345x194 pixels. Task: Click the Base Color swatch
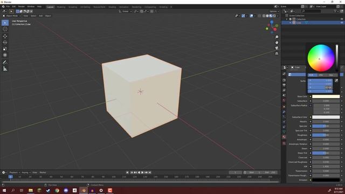[x=326, y=96]
